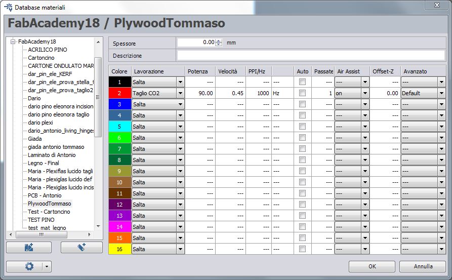Select the Dario material entry

(34, 98)
